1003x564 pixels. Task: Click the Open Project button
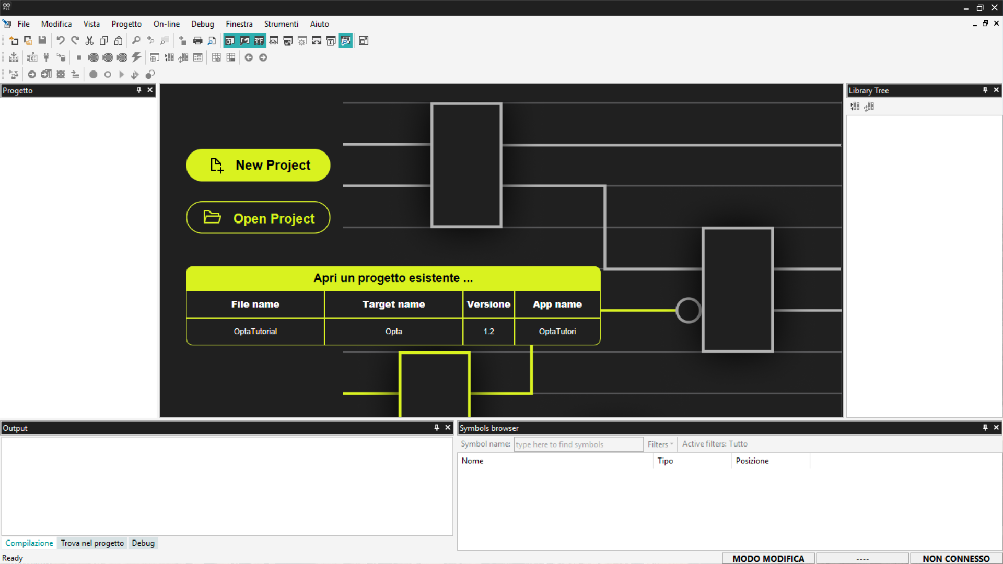pyautogui.click(x=258, y=218)
